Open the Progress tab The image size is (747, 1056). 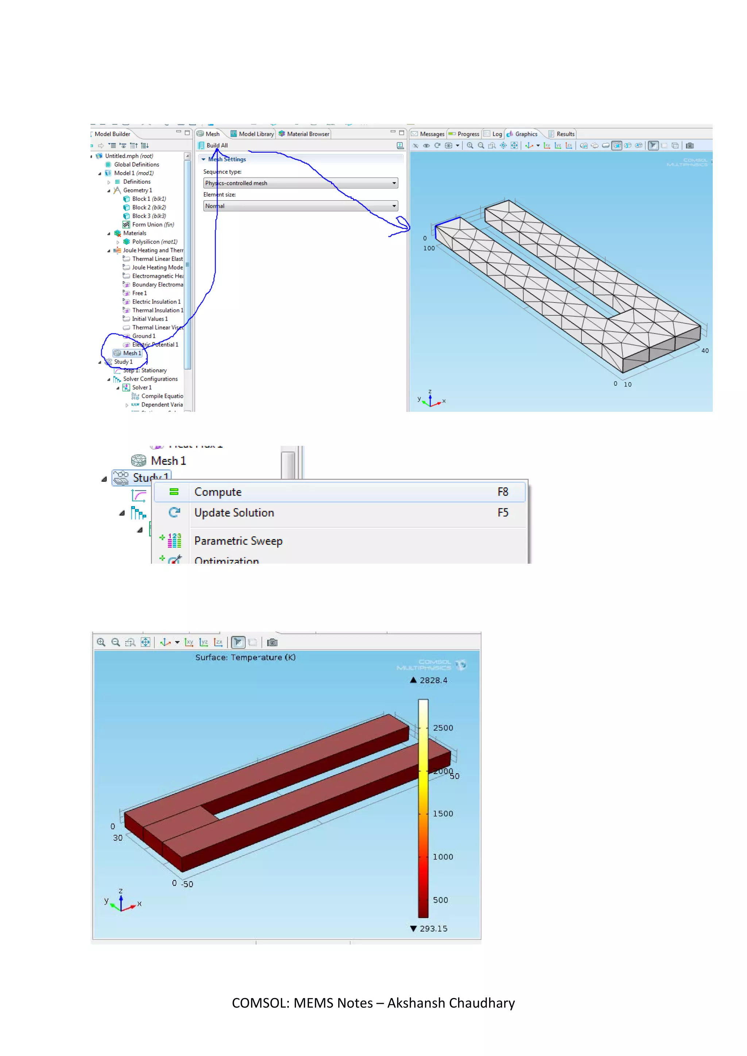(x=464, y=134)
